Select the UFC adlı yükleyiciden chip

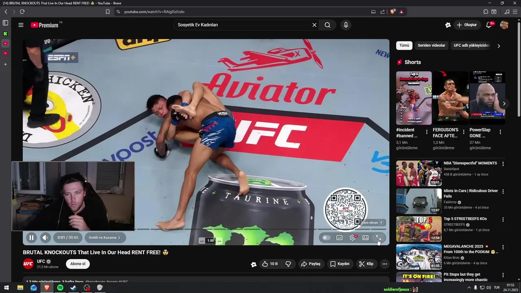[471, 46]
